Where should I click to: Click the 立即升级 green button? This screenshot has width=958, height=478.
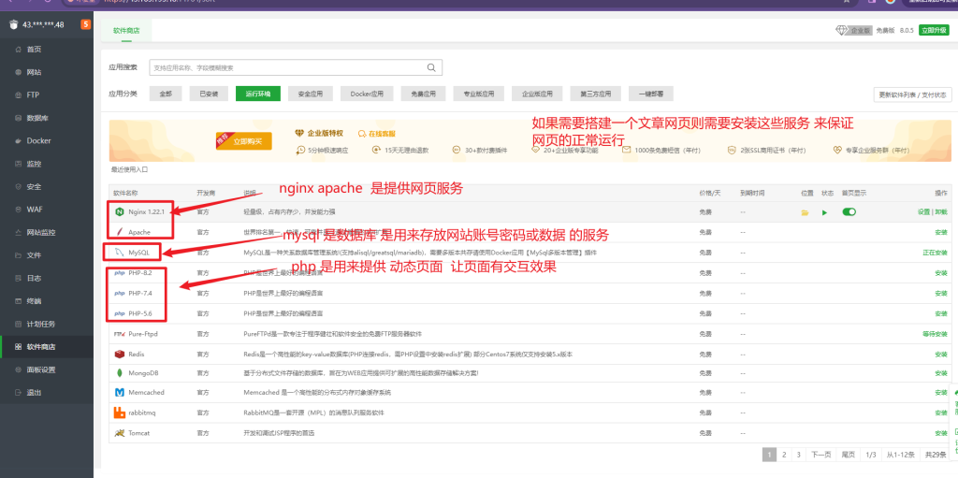pos(933,31)
